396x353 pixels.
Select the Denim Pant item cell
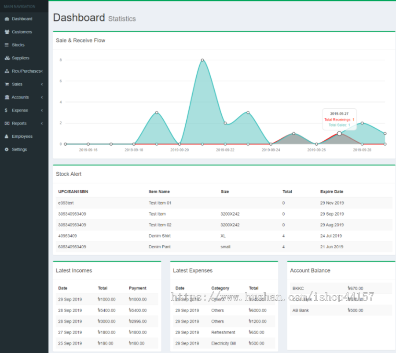coord(160,247)
